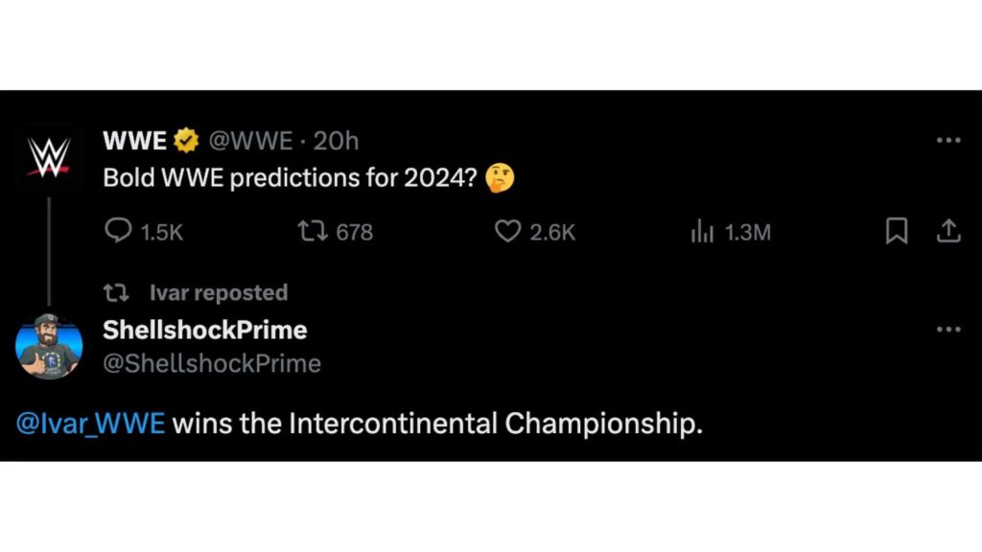The image size is (982, 552).
Task: Click the WWE logo profile picture
Action: [49, 156]
